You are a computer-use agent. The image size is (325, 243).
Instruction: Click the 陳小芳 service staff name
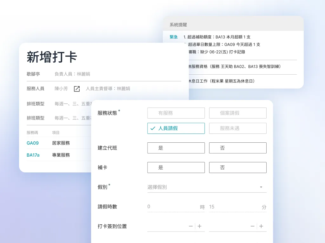click(61, 89)
